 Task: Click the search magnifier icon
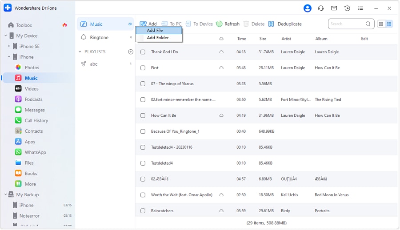tap(368, 24)
